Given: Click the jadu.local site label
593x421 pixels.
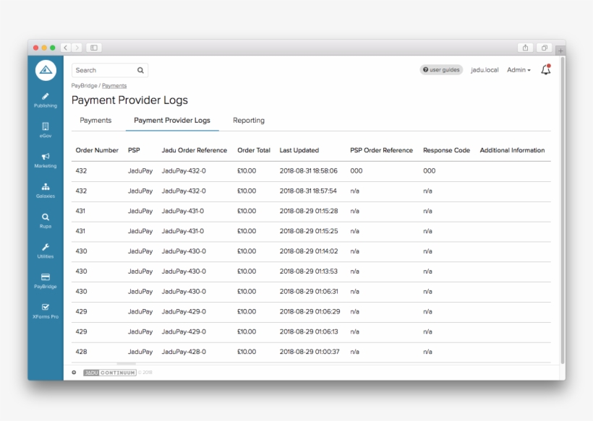Looking at the screenshot, I should pyautogui.click(x=485, y=70).
